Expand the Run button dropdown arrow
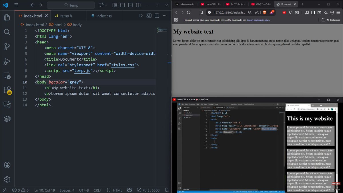 coord(106,5)
